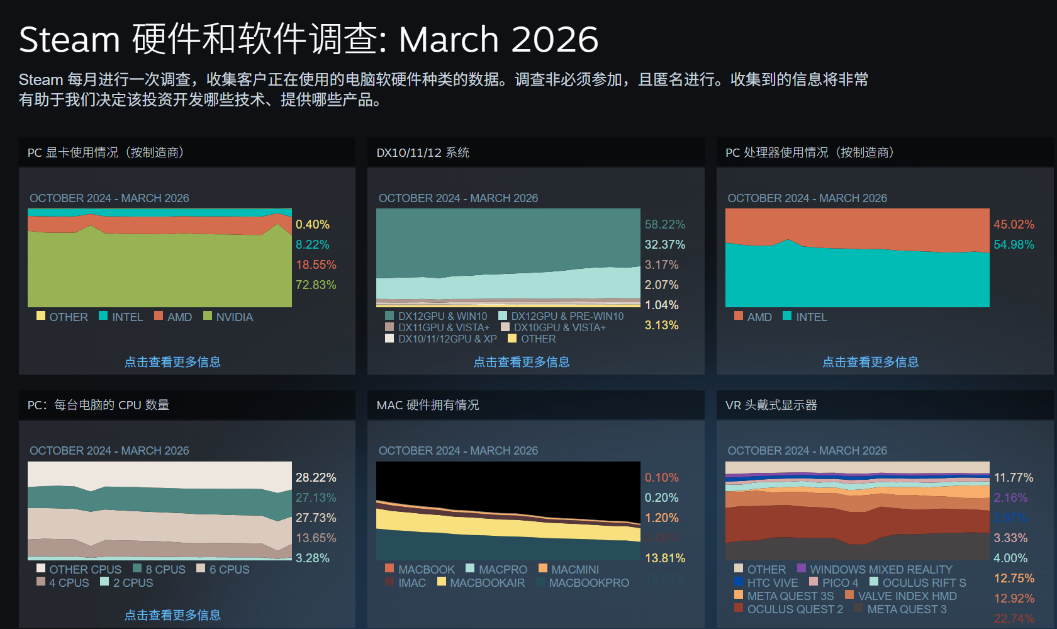Click the MAC 硬件拥有情况 panel header

coord(428,405)
